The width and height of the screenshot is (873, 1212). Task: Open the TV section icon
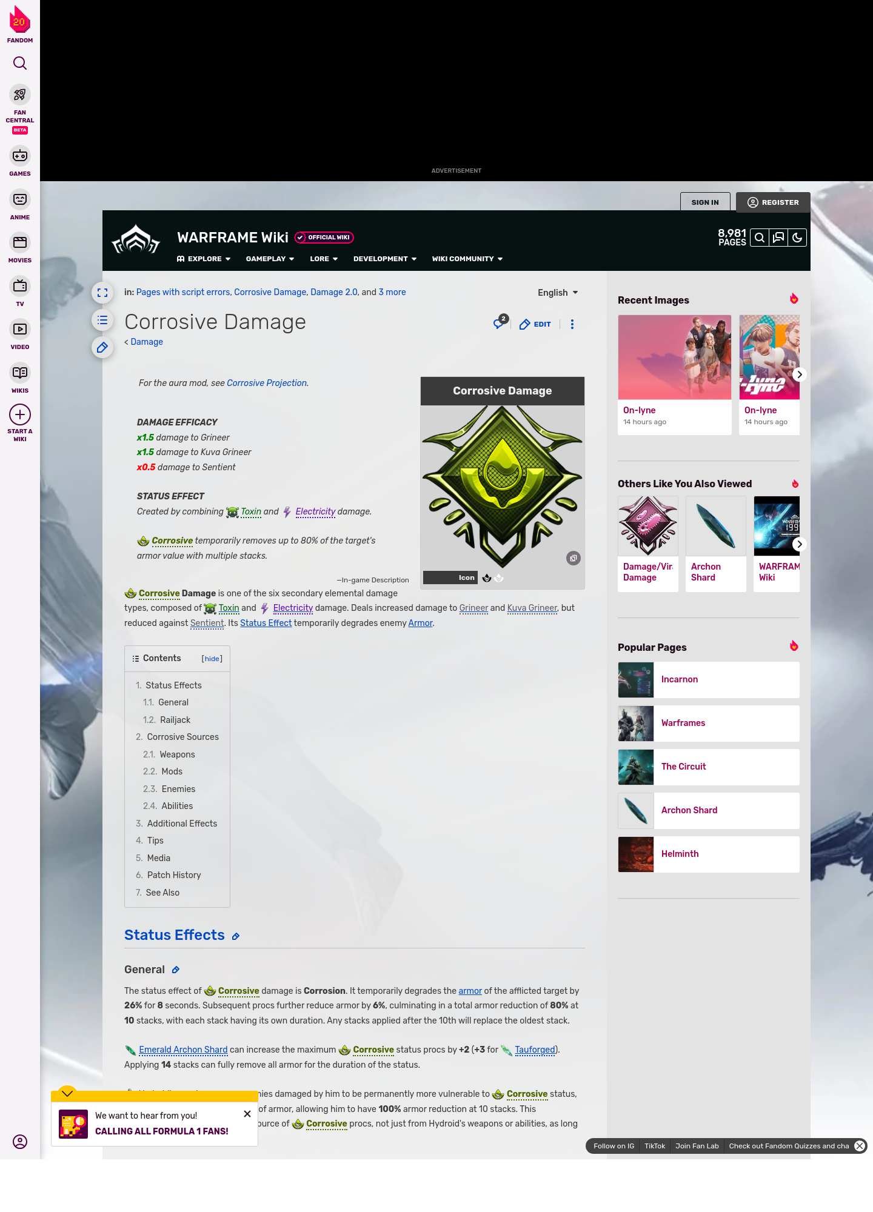click(20, 286)
